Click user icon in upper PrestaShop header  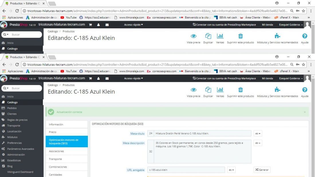99,25
